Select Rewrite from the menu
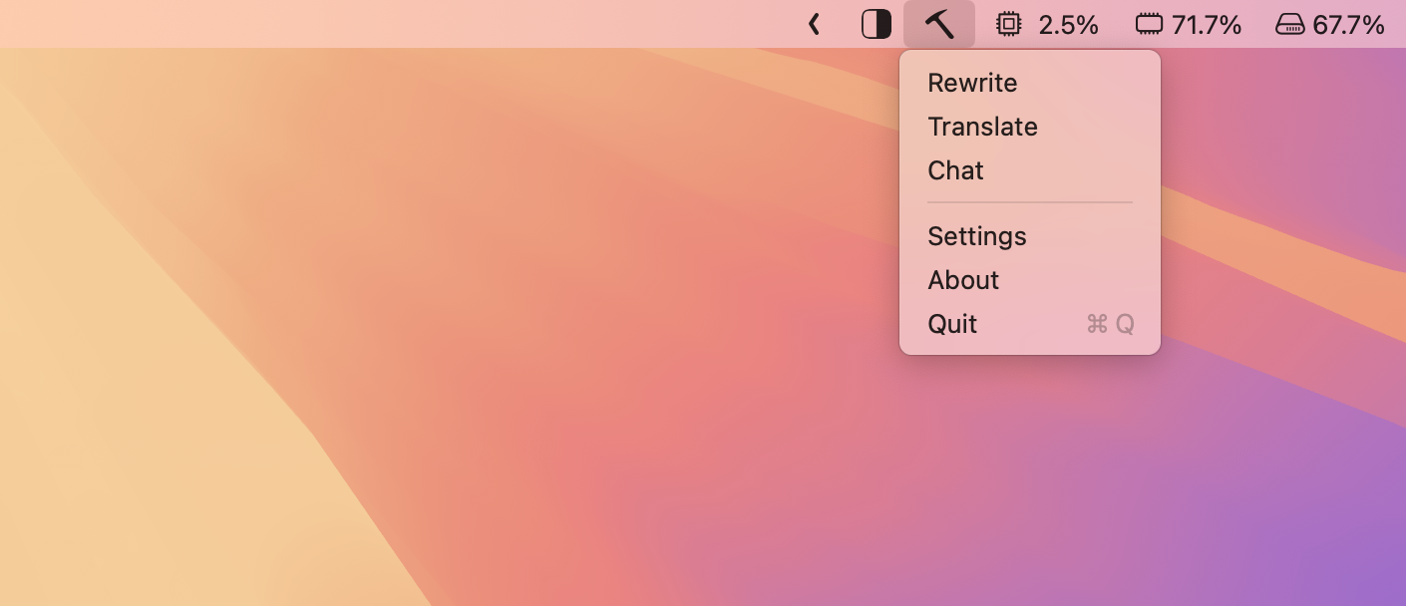 coord(972,83)
